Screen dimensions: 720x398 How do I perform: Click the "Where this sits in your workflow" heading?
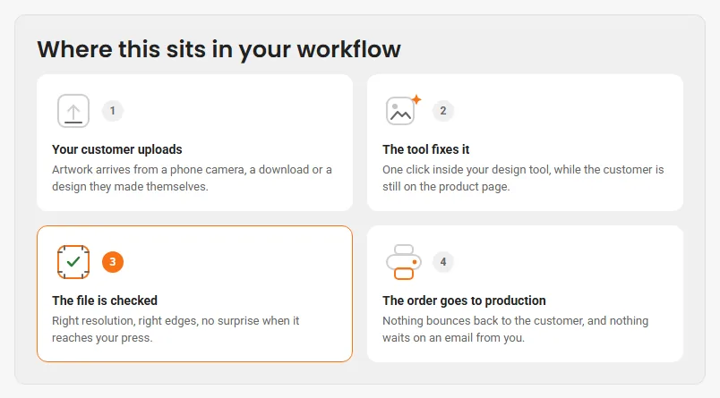click(x=219, y=49)
